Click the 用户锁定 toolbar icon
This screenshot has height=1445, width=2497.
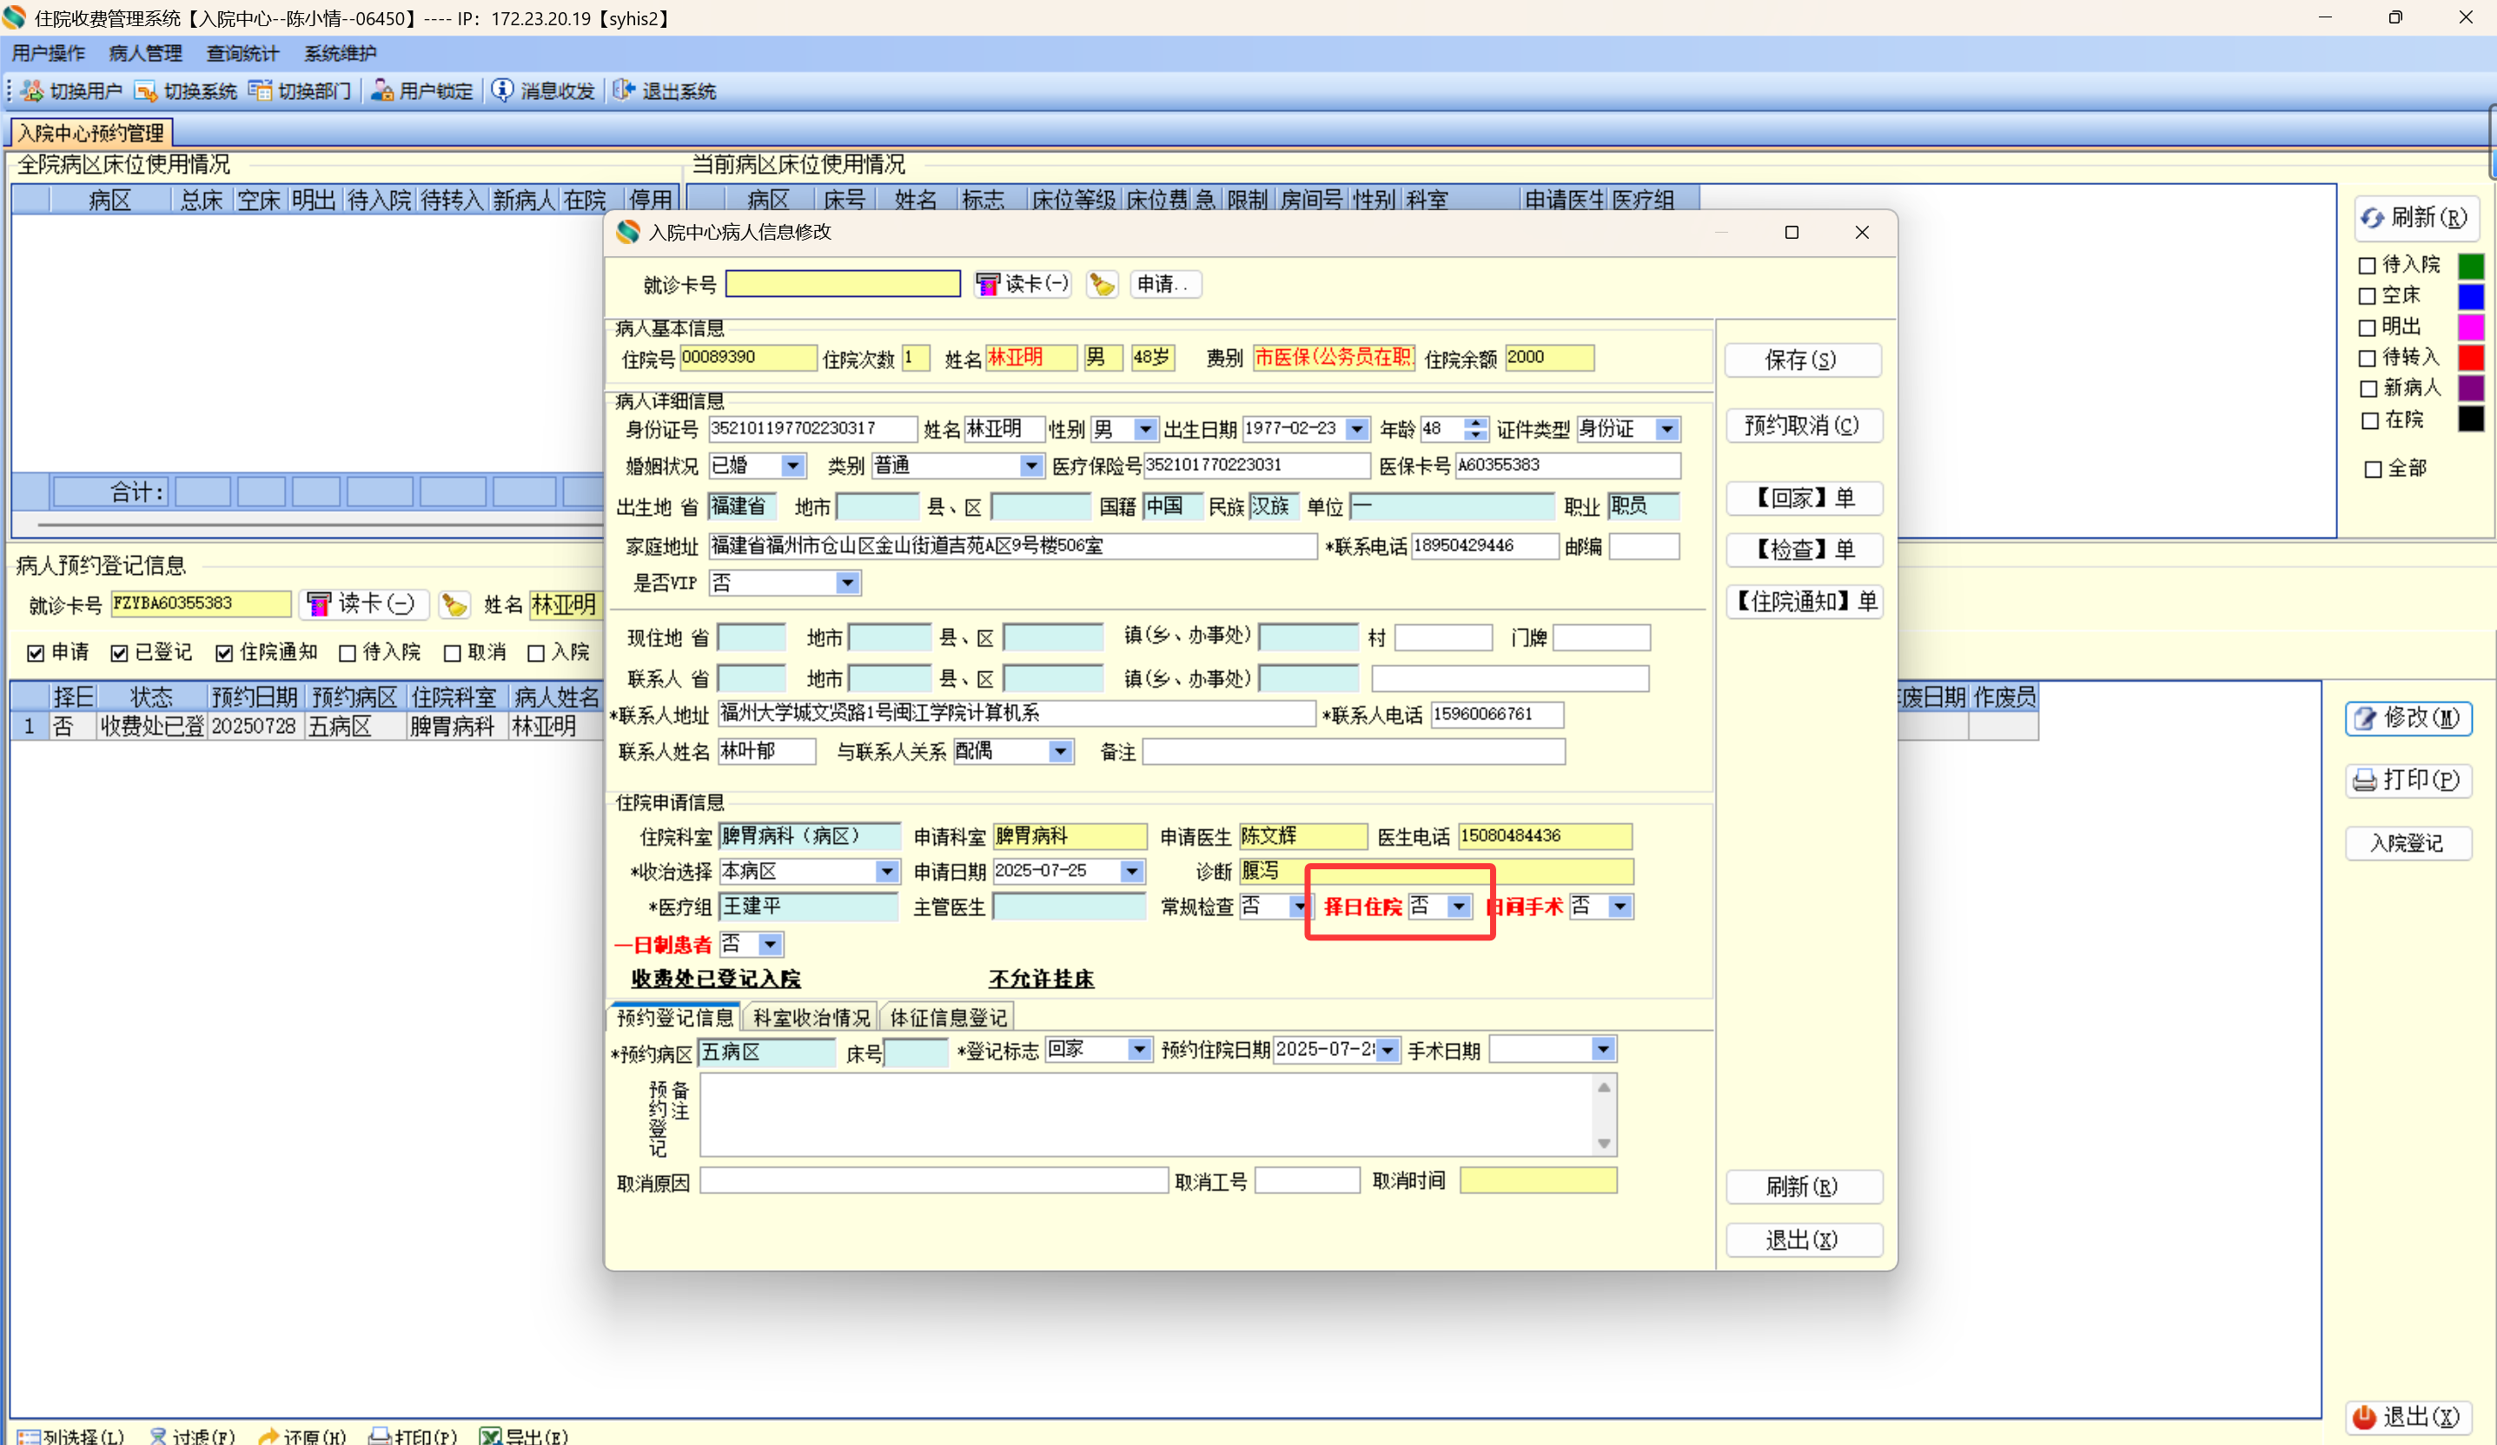(x=381, y=91)
